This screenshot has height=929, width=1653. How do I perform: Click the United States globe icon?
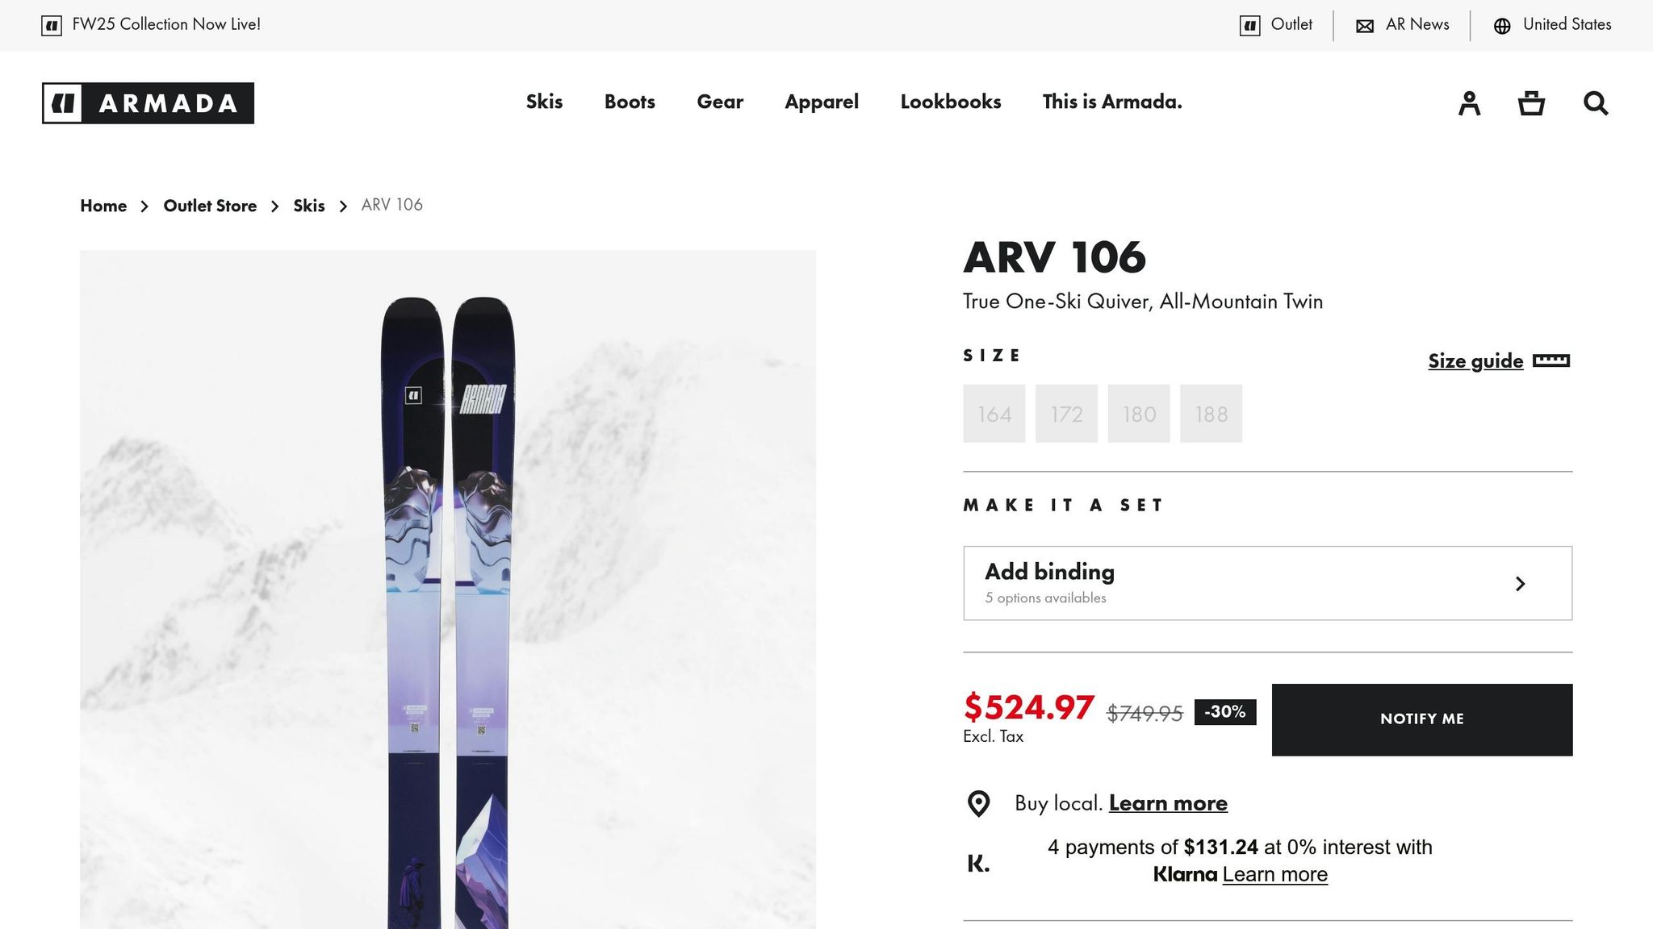[x=1502, y=26]
